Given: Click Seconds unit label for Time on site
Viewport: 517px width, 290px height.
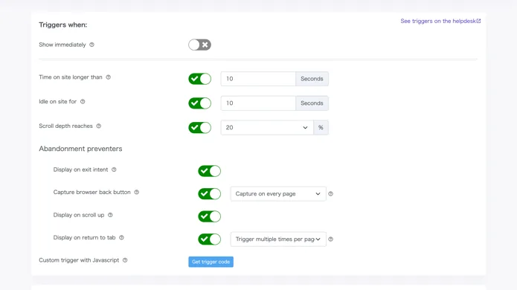Looking at the screenshot, I should pyautogui.click(x=312, y=79).
